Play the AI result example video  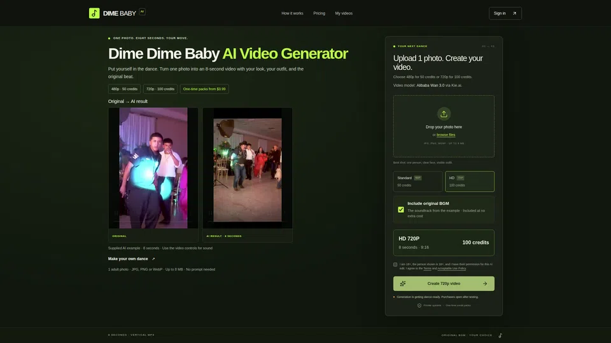pyautogui.click(x=248, y=168)
